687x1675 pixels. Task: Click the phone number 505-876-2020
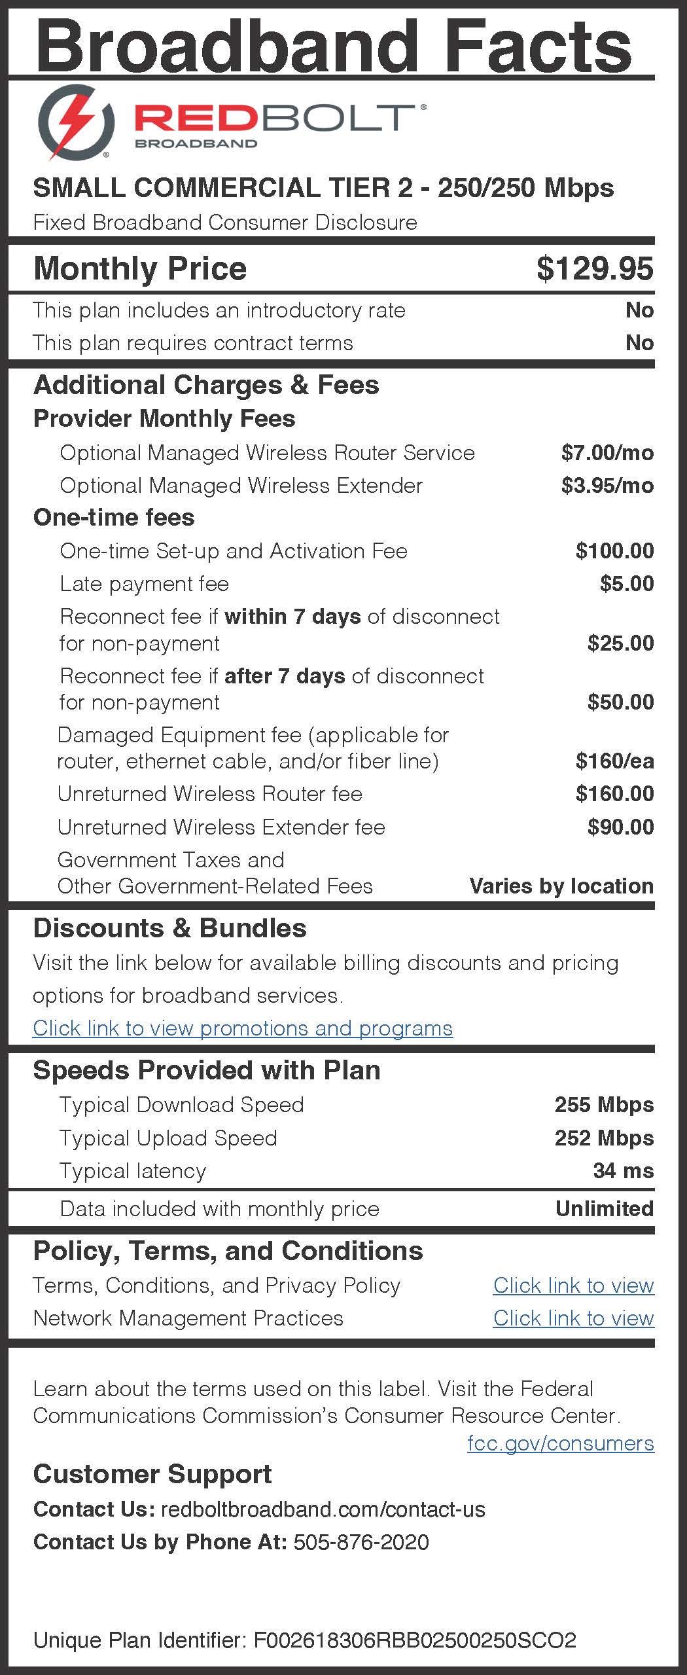pos(361,1542)
